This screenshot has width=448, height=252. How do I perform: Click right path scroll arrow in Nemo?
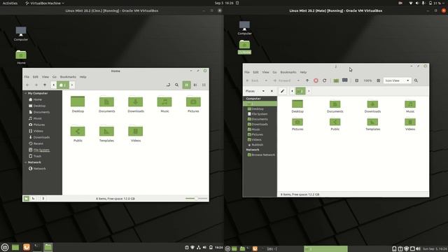[72, 85]
